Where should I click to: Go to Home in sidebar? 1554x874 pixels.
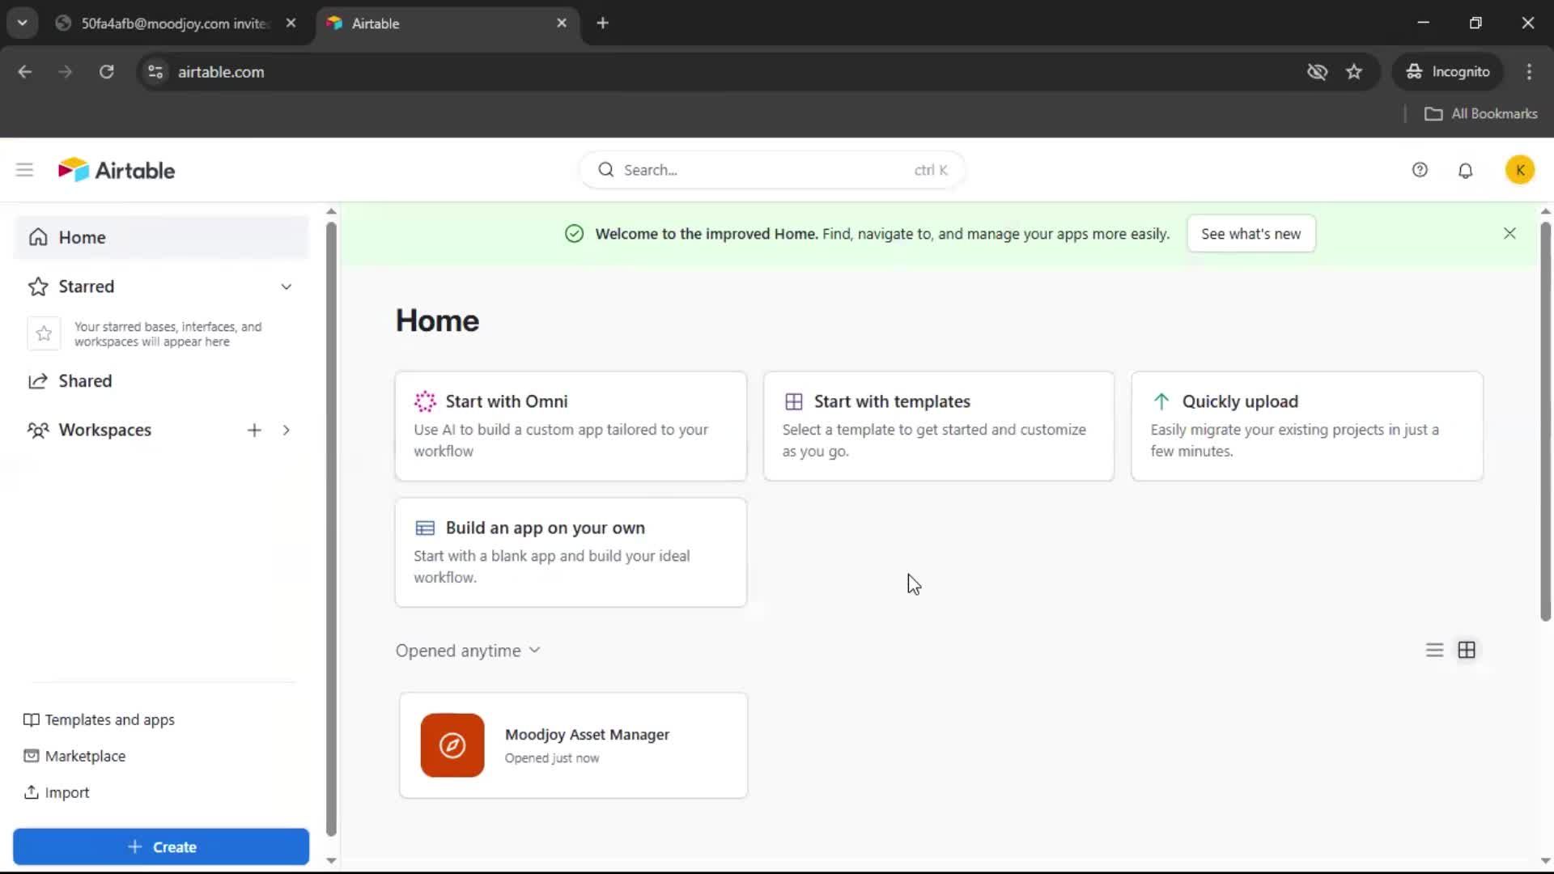161,237
